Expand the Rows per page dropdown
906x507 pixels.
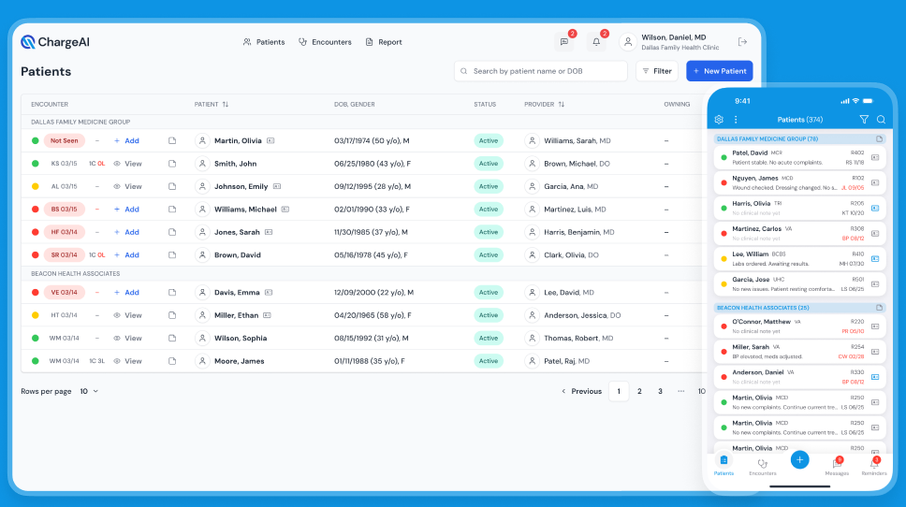click(x=89, y=391)
